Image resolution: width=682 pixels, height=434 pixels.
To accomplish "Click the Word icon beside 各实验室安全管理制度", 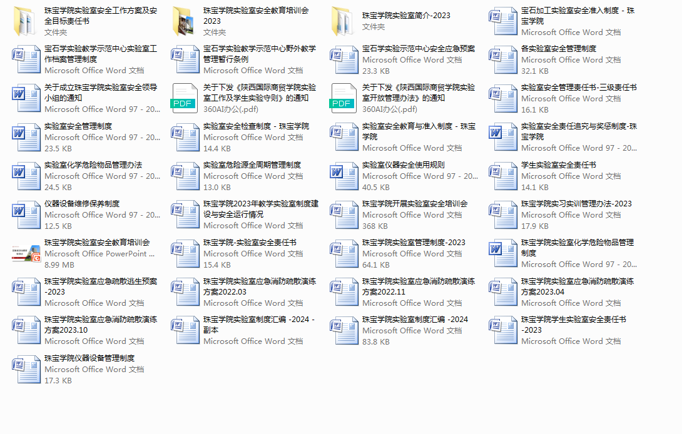I will [x=502, y=59].
